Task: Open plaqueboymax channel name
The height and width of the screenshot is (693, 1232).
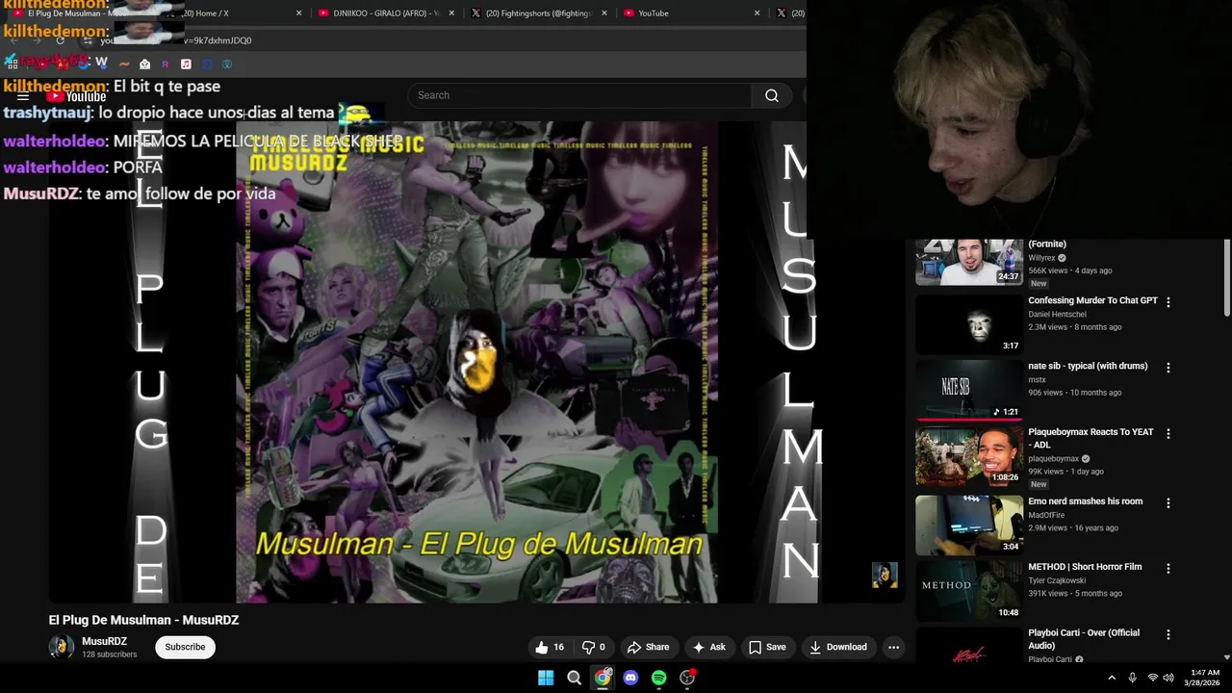Action: [1054, 459]
